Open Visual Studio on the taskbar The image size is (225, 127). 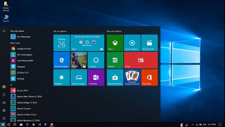tap(39, 125)
